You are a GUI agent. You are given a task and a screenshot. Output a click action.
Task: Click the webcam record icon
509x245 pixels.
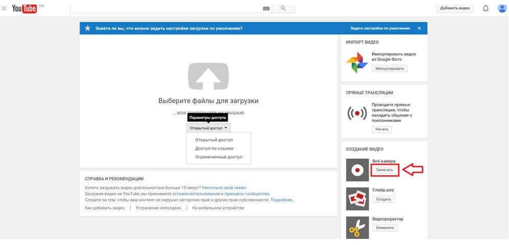[x=356, y=170]
